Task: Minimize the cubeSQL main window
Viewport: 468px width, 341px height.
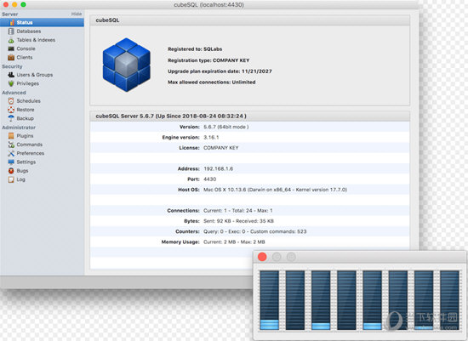Action: click(14, 4)
